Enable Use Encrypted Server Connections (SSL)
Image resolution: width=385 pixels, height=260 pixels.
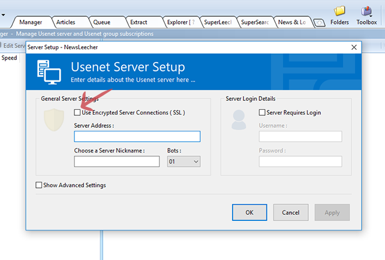tap(77, 112)
